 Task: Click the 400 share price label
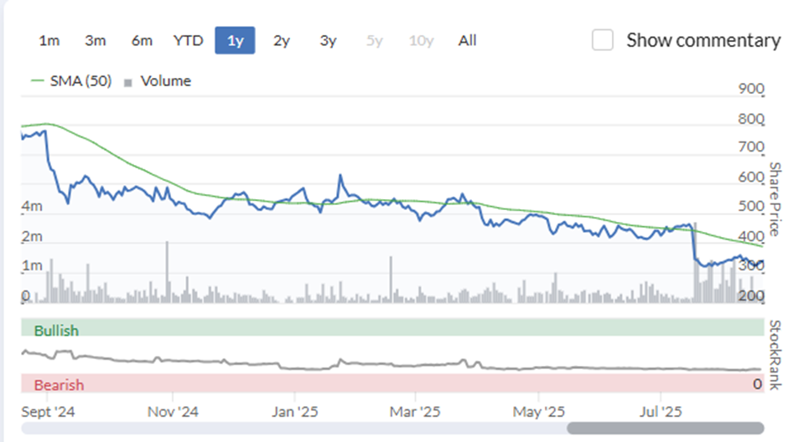751,236
